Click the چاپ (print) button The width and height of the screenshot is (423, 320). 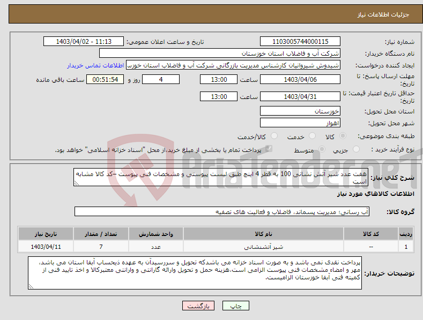[235, 306]
